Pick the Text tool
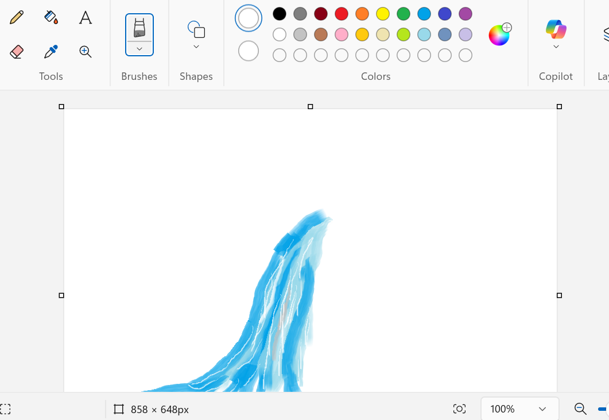 pos(85,17)
